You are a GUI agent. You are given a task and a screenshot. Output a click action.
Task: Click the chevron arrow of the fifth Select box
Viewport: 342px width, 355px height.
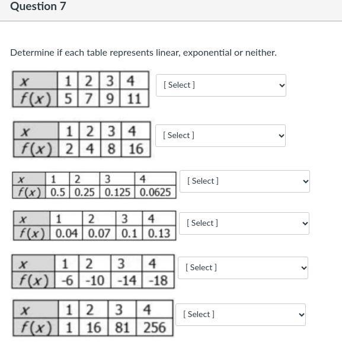point(303,268)
